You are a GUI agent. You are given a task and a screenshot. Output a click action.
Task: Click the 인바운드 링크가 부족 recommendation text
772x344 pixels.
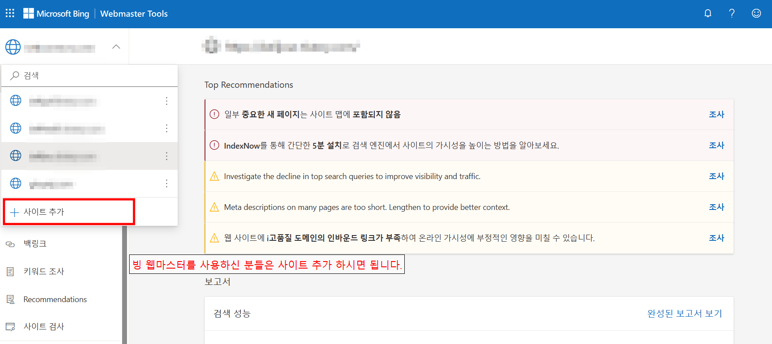[x=409, y=238]
